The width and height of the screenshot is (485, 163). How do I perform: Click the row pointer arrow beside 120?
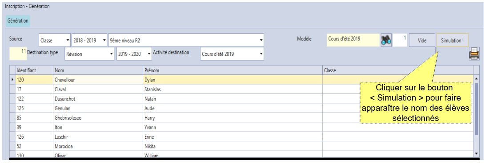point(12,80)
